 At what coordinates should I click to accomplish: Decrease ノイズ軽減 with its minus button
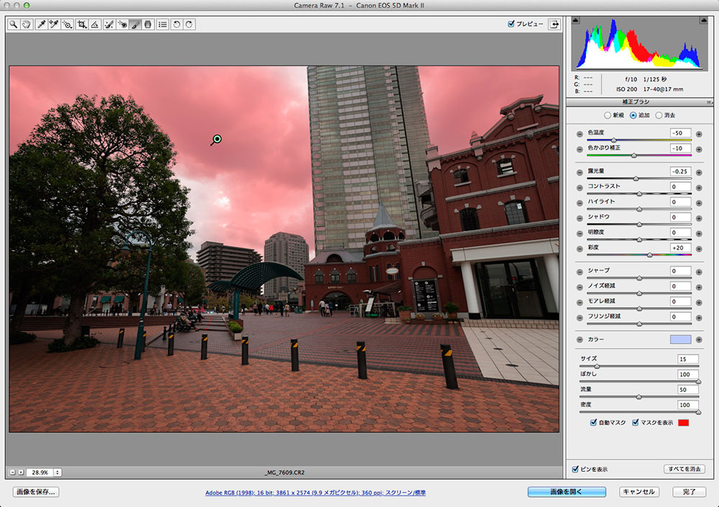pos(580,287)
